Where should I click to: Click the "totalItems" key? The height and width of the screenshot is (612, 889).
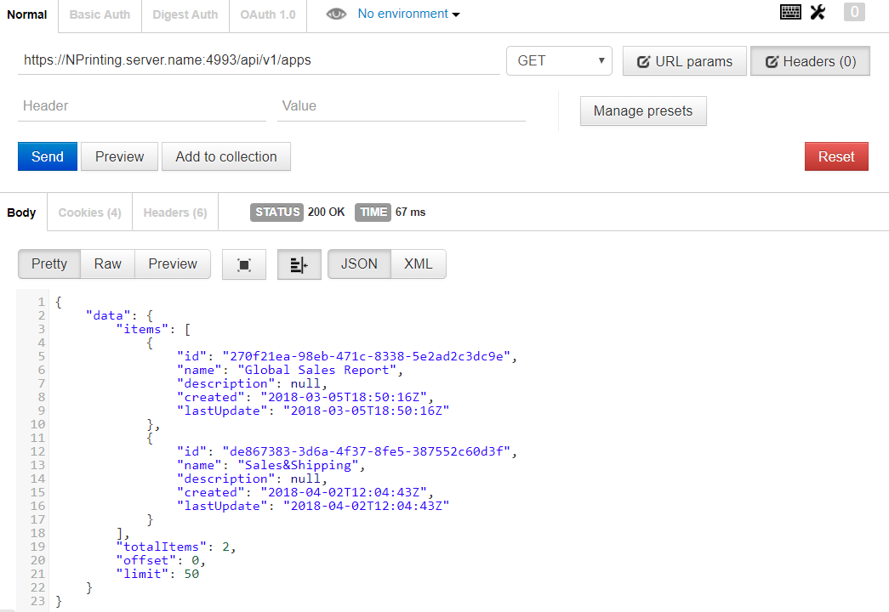tap(161, 547)
